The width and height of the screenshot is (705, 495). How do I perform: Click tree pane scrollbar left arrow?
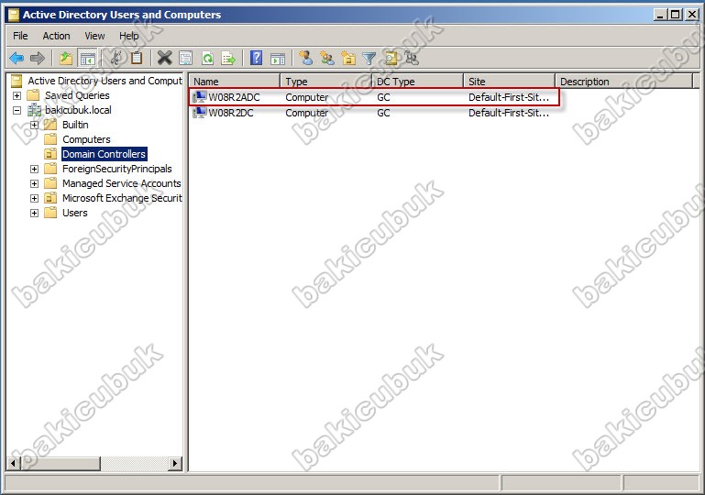(x=14, y=463)
